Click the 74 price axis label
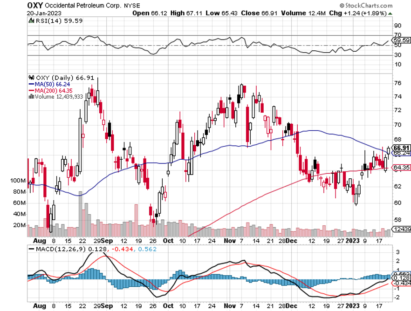 (x=397, y=96)
